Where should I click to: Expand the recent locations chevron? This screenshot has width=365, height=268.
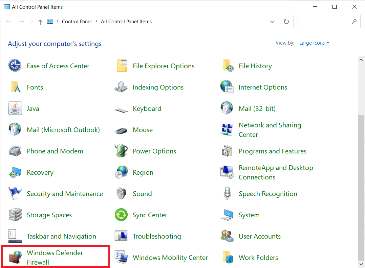point(31,22)
